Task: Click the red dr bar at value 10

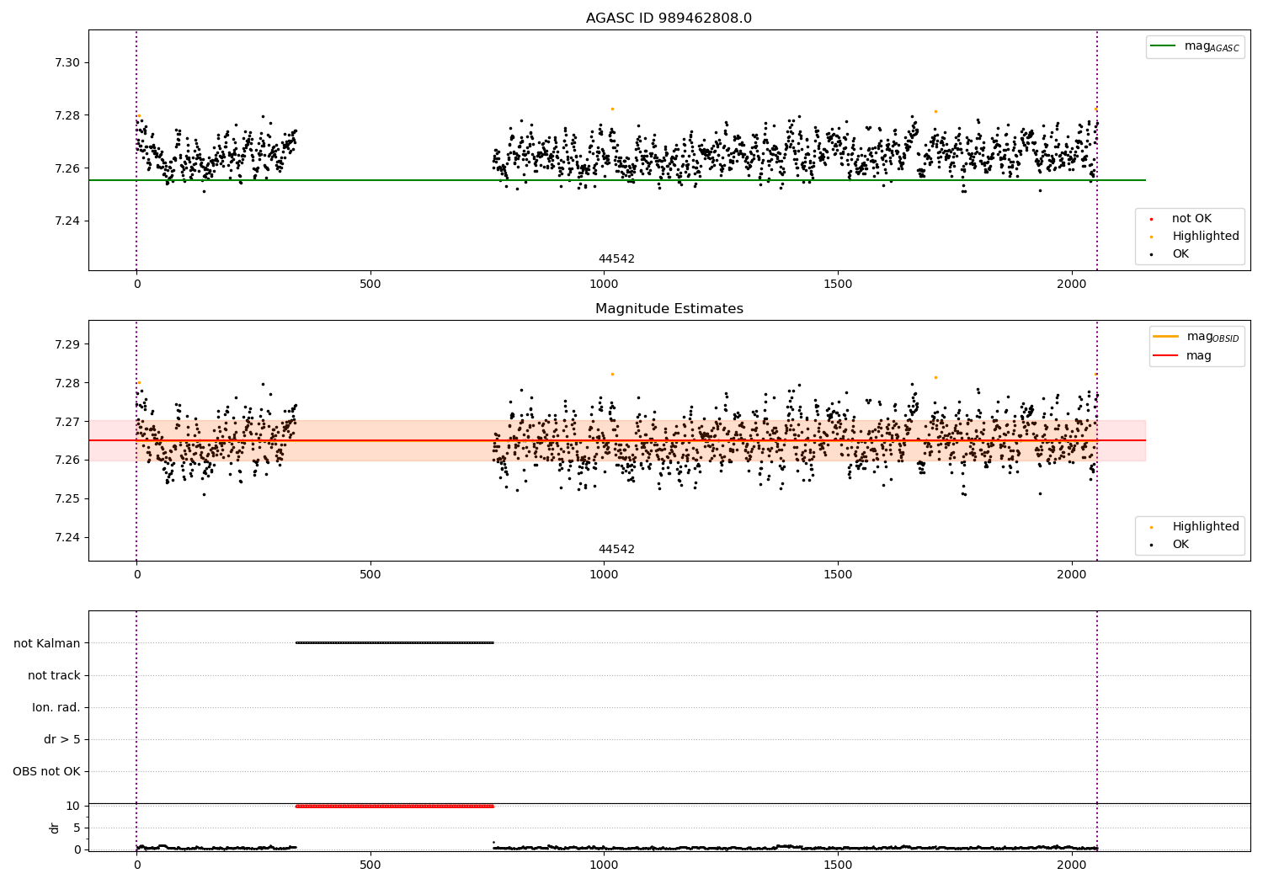Action: click(x=394, y=806)
